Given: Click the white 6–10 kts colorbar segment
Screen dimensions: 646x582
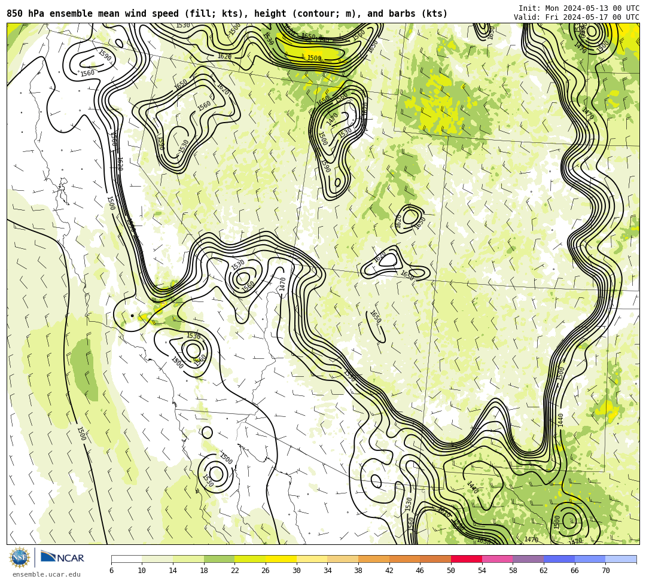Looking at the screenshot, I should tap(126, 559).
